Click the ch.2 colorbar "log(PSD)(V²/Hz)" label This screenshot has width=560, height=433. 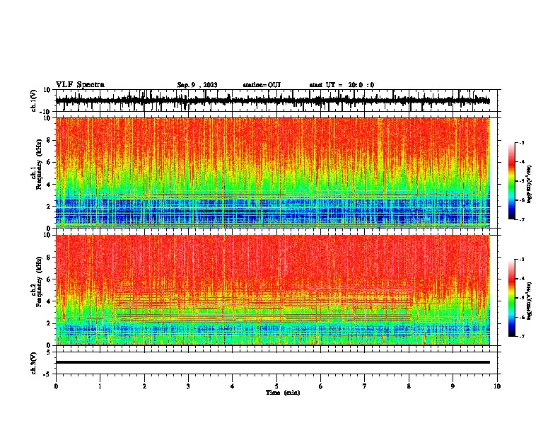(530, 301)
